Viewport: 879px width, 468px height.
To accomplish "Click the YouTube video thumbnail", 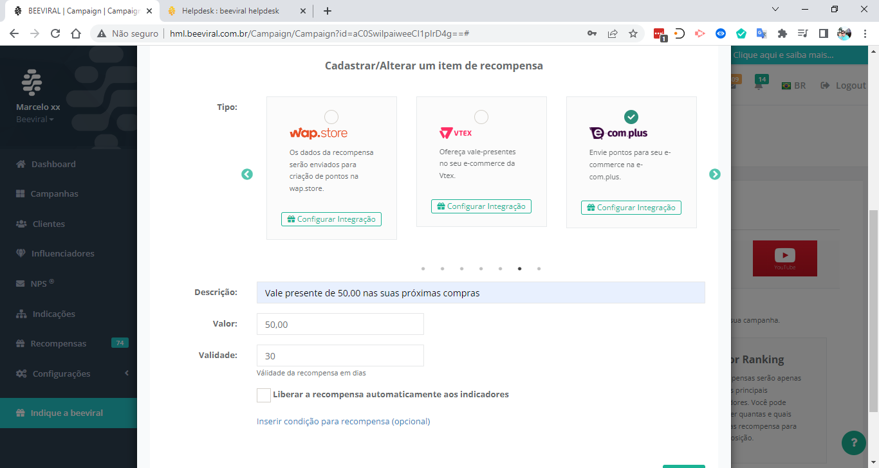I will (785, 258).
